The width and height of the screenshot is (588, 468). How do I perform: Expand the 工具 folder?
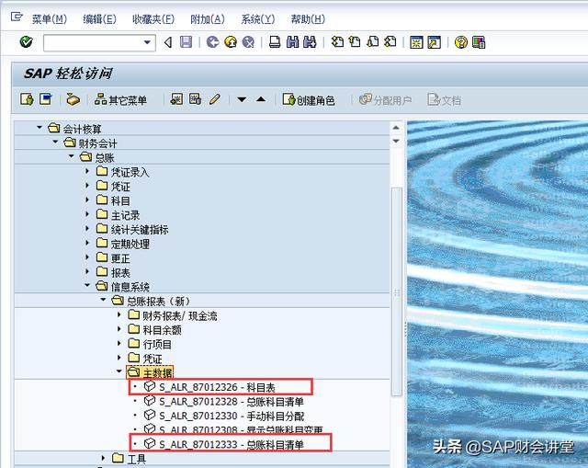coord(103,458)
